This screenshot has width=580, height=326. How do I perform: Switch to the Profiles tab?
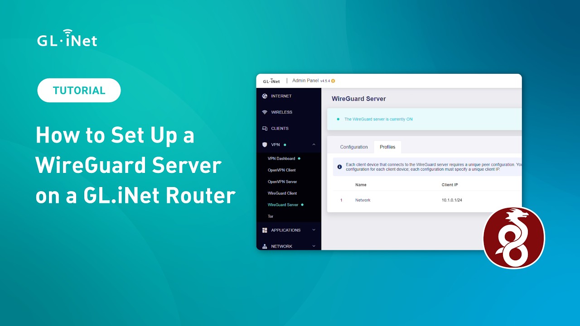[387, 147]
